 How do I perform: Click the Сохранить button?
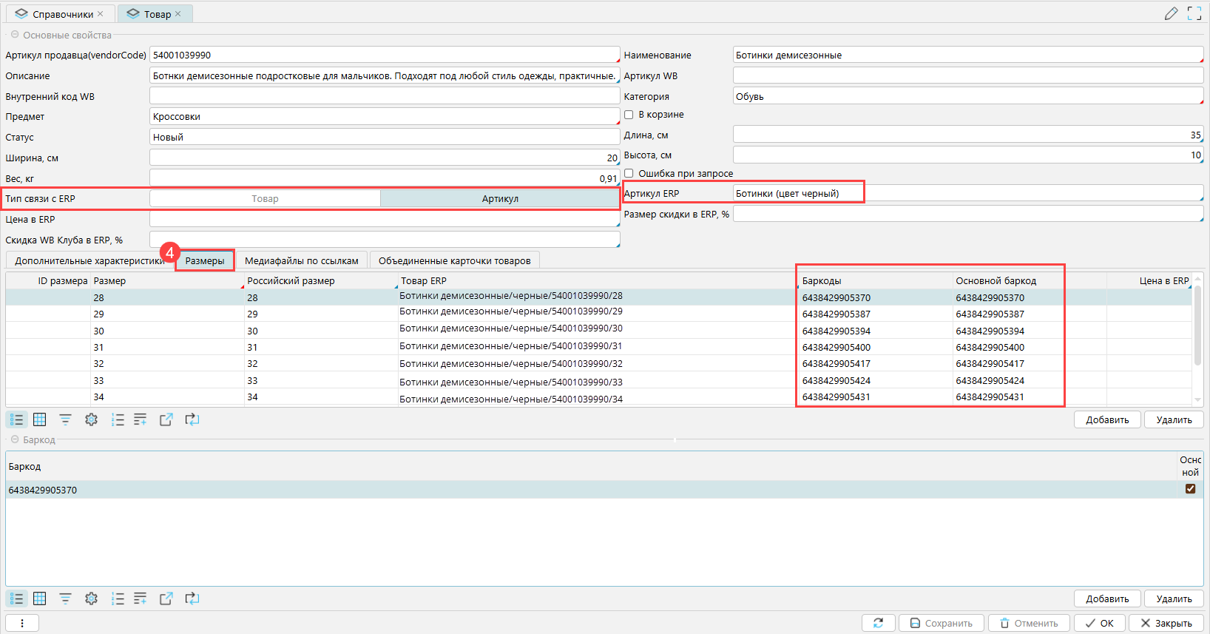click(941, 623)
